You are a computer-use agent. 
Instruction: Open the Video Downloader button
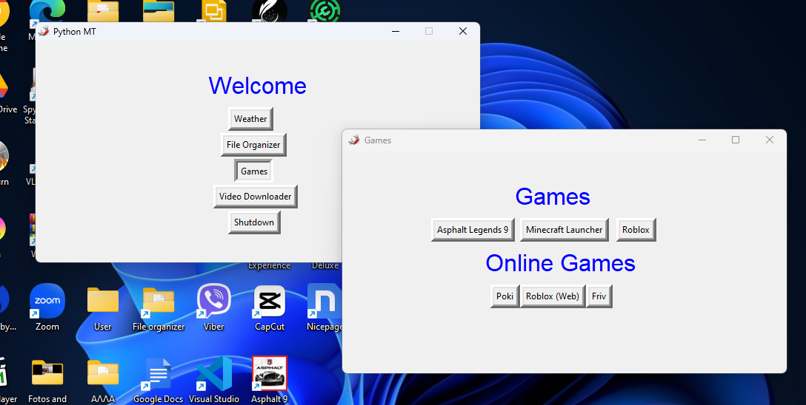pyautogui.click(x=256, y=197)
